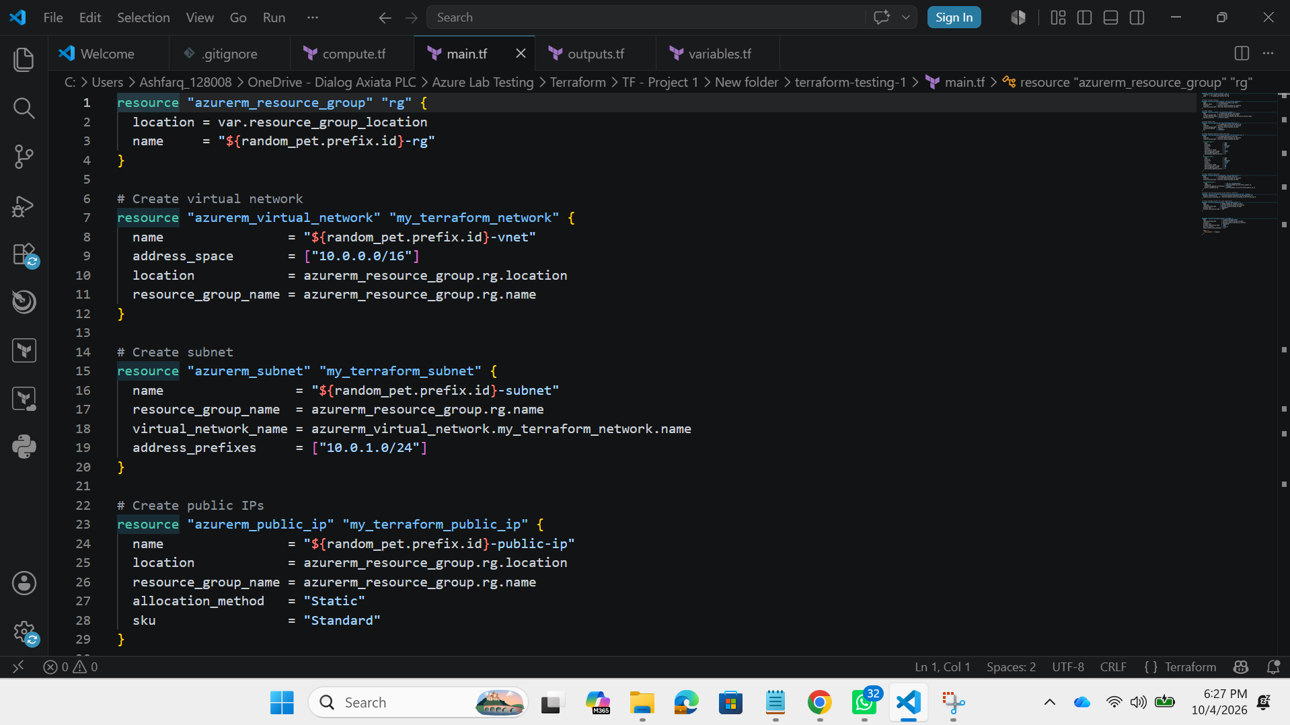Customize layout from title bar
The height and width of the screenshot is (725, 1290).
pyautogui.click(x=1058, y=17)
